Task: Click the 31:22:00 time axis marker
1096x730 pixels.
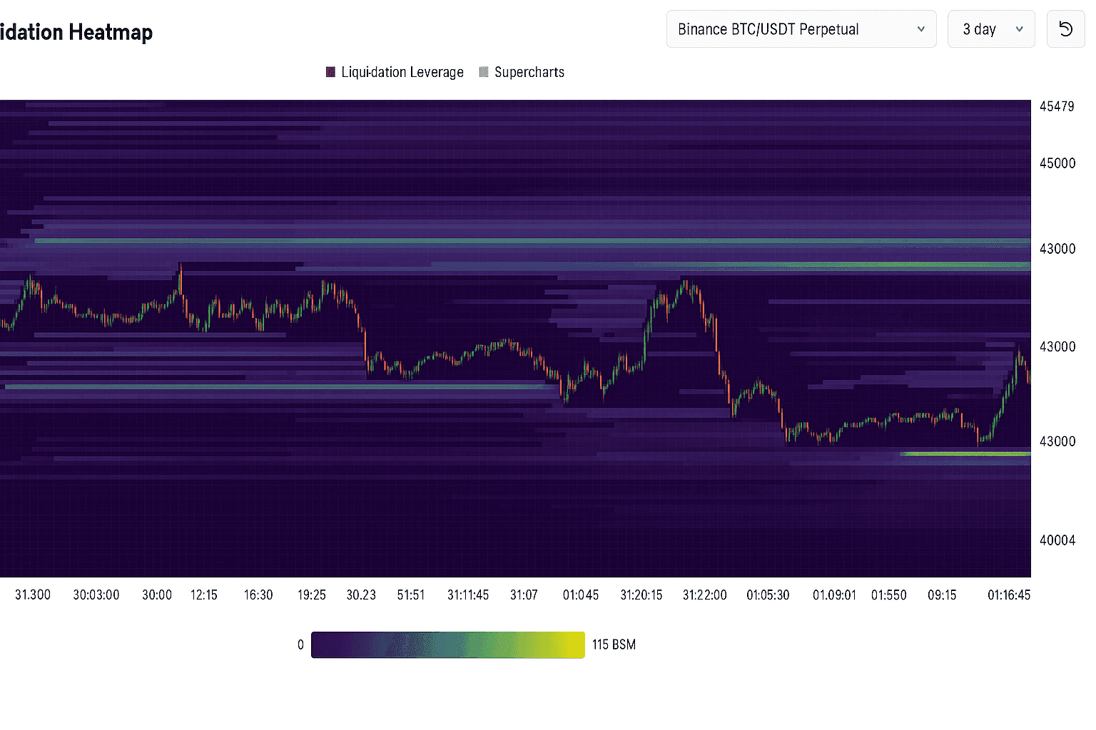Action: (704, 595)
